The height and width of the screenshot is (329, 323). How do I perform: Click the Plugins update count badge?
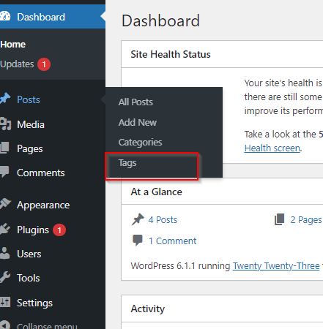[59, 230]
